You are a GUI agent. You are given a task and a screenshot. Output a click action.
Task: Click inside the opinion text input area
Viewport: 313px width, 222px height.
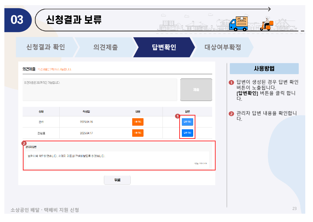click(x=99, y=90)
